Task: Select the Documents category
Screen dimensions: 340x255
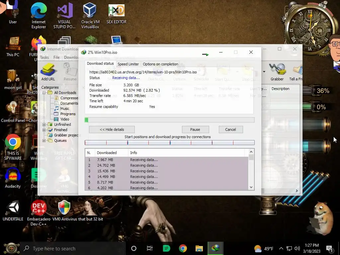Action: (69, 104)
